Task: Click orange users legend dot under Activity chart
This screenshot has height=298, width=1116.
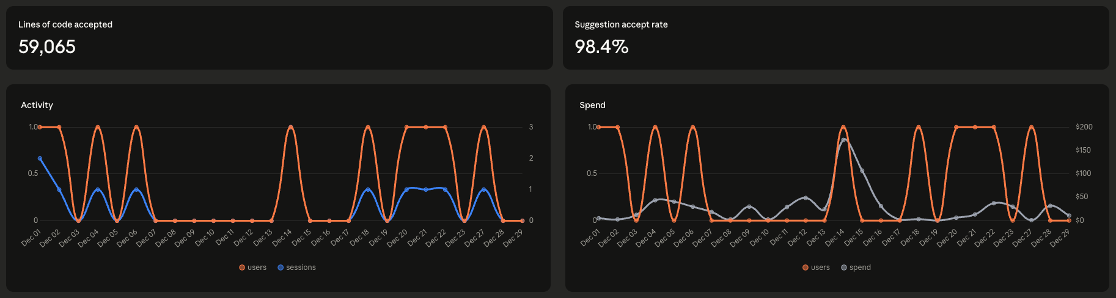Action: pyautogui.click(x=242, y=267)
